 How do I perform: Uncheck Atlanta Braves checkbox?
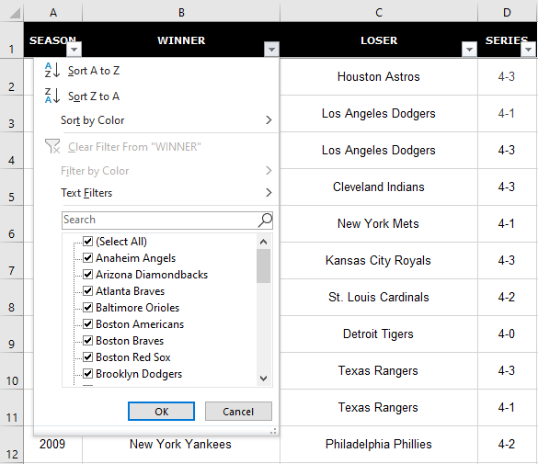(88, 291)
